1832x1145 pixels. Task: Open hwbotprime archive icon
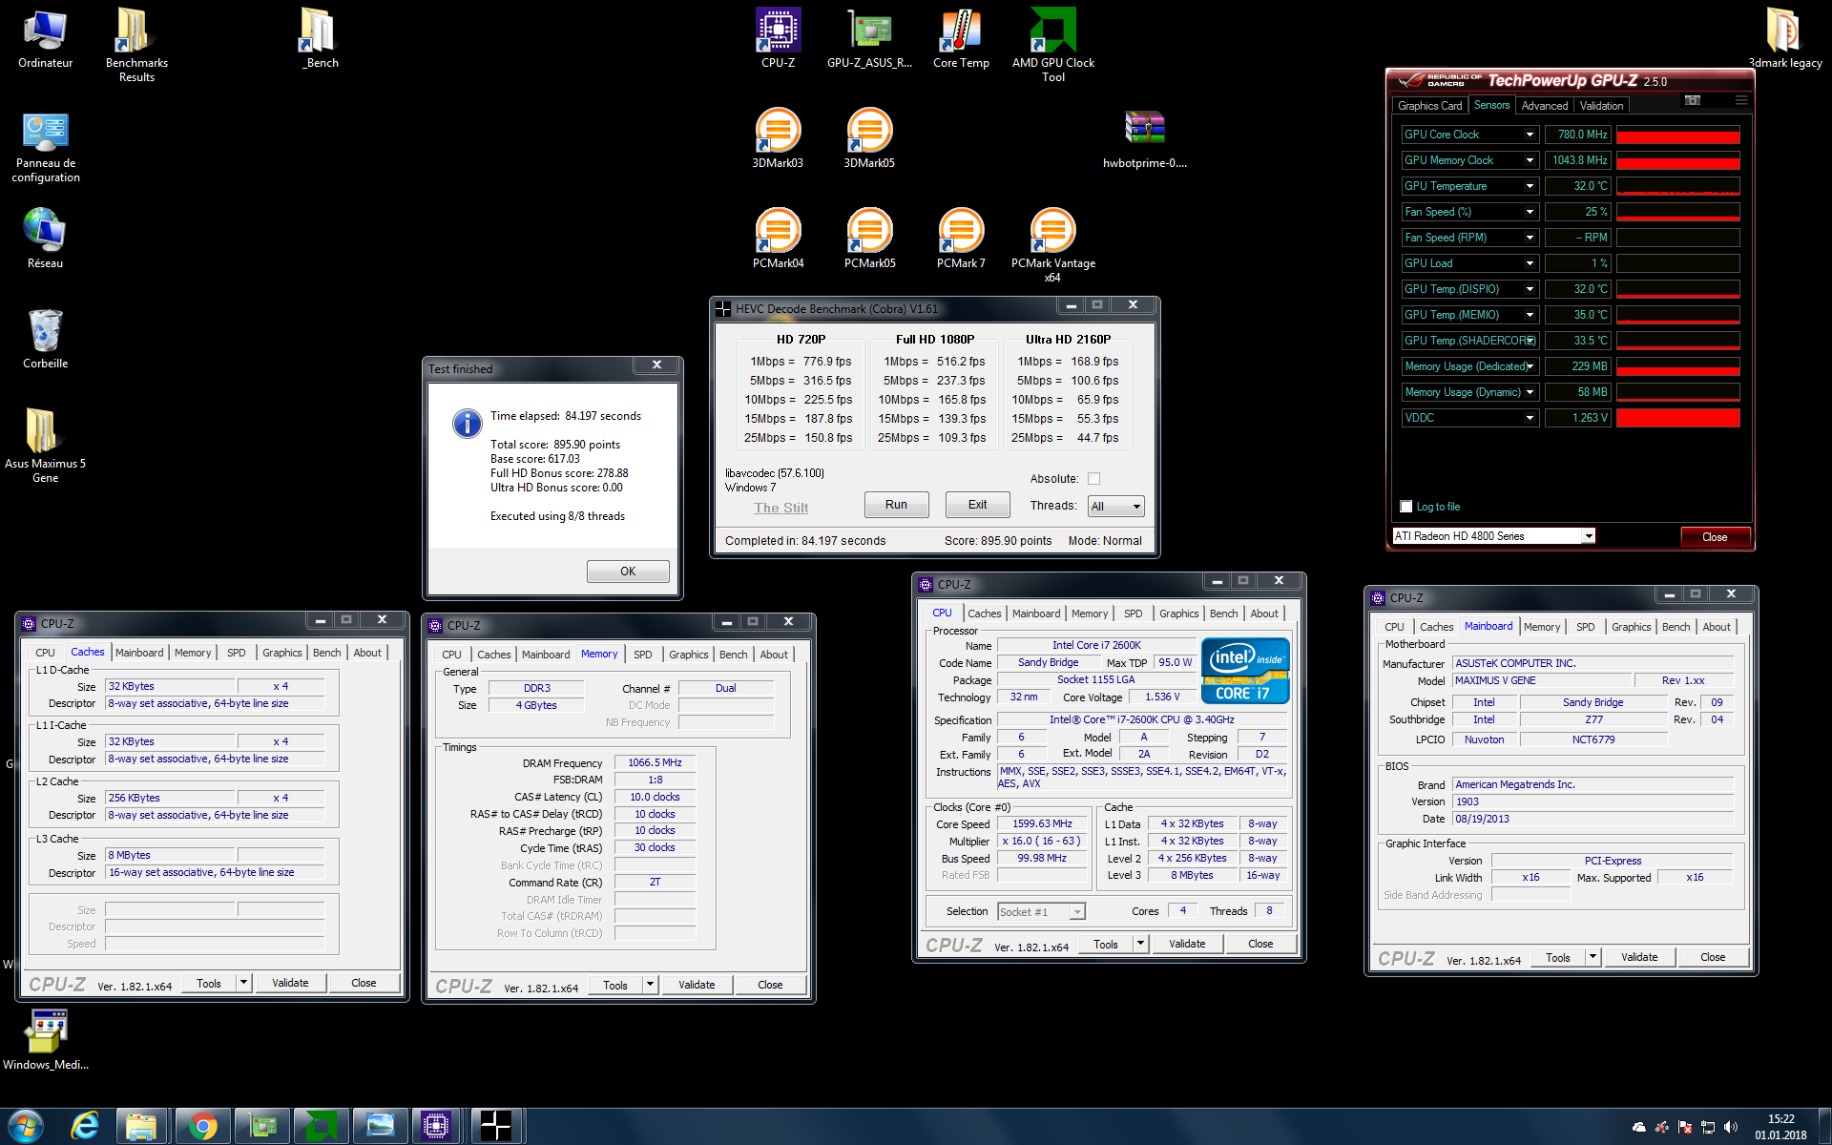(x=1144, y=139)
